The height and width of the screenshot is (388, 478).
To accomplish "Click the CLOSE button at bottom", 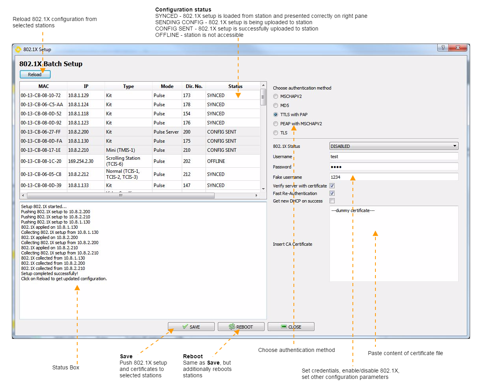I will coord(291,327).
